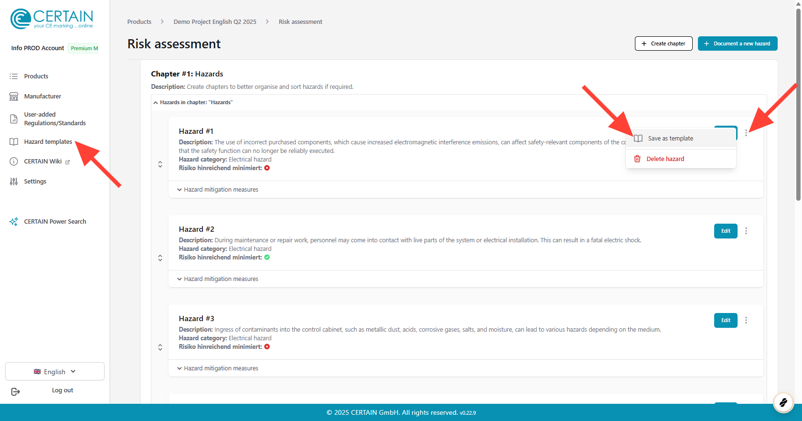Expand Hazard #3 mitigation measures

[x=218, y=368]
